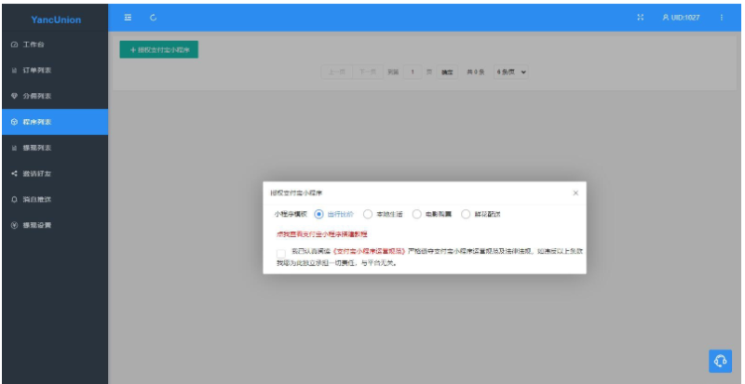
Task: Click the user icon beside UID:1027
Action: pyautogui.click(x=665, y=17)
